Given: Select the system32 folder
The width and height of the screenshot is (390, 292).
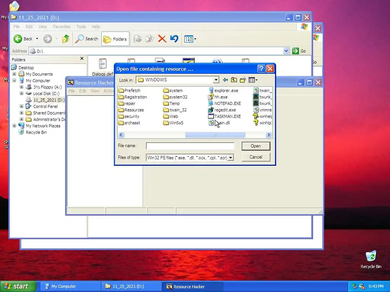Looking at the screenshot, I should tap(175, 97).
